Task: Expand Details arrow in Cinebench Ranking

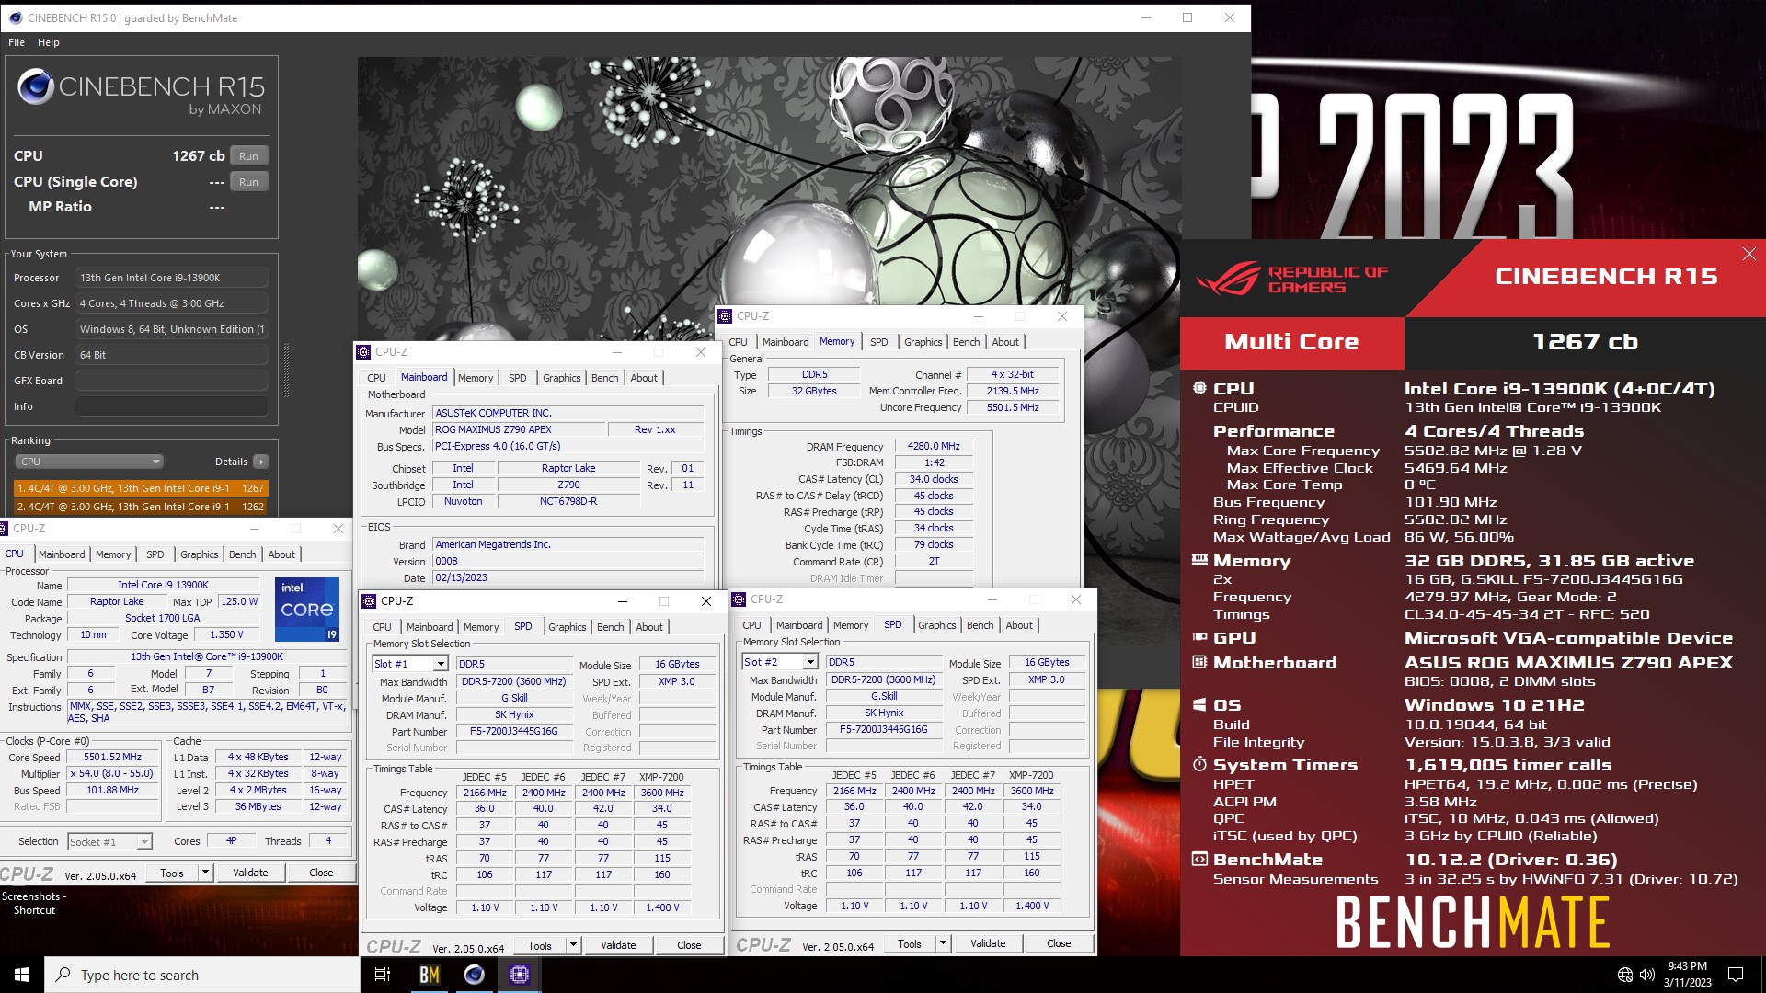Action: point(261,462)
